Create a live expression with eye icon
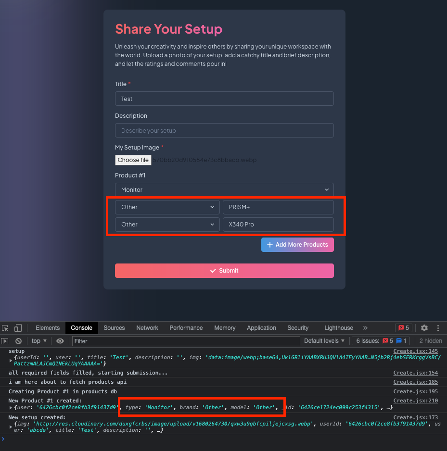 point(59,341)
